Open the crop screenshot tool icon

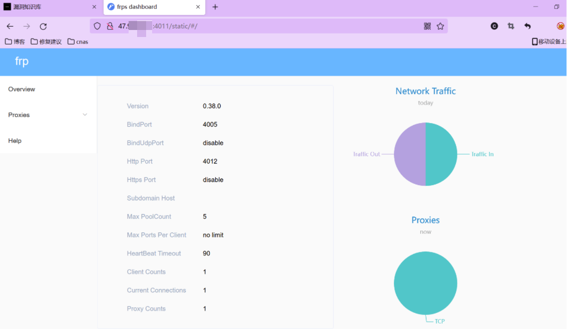click(511, 26)
